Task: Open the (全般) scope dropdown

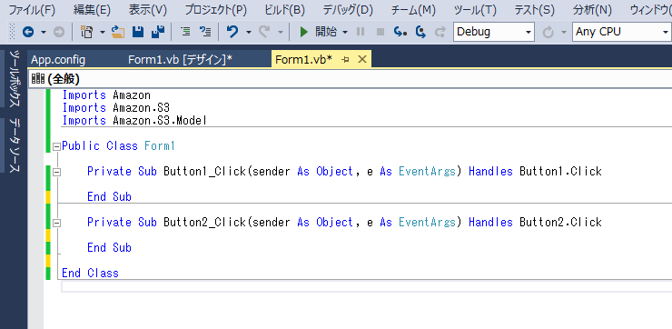Action: click(x=350, y=79)
